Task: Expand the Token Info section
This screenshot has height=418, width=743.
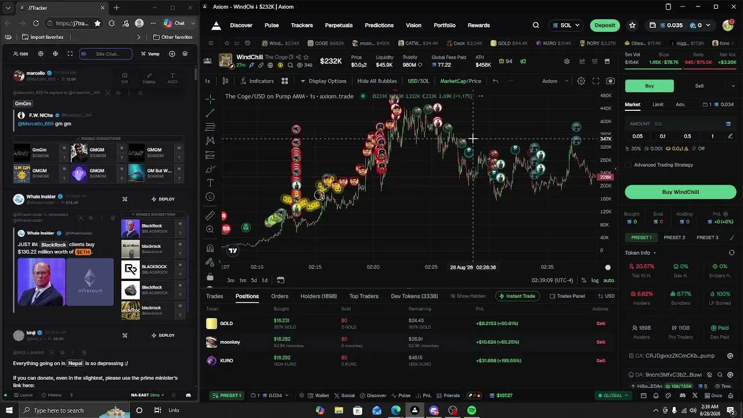Action: click(x=641, y=253)
